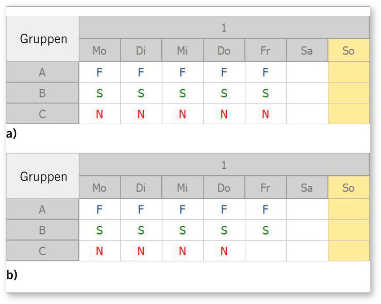This screenshot has width=381, height=304.
Task: Select group C row header in table b)
Action: 42,251
